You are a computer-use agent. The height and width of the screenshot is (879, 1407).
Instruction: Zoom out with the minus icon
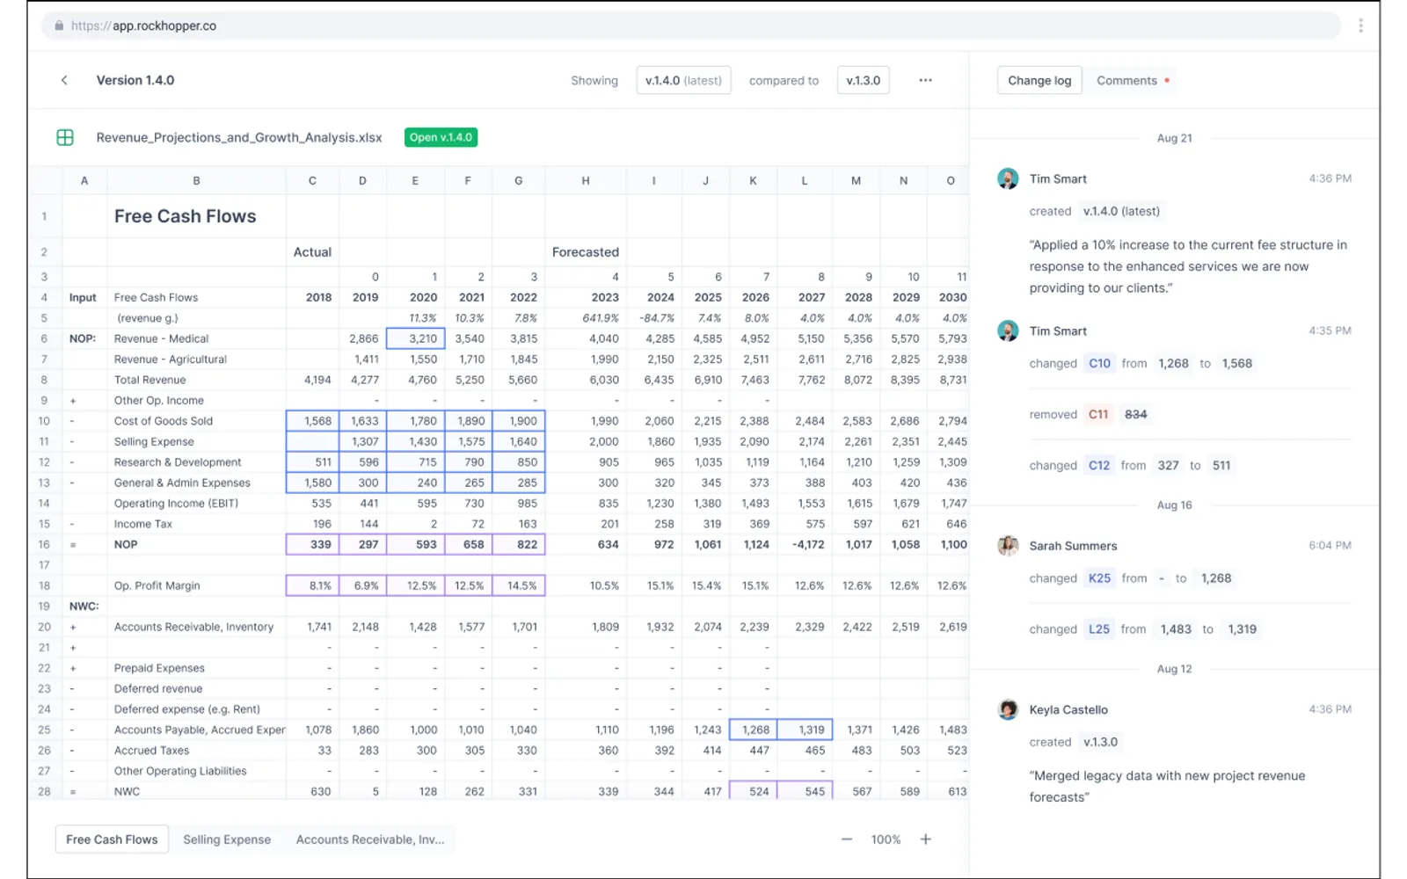[x=846, y=839]
